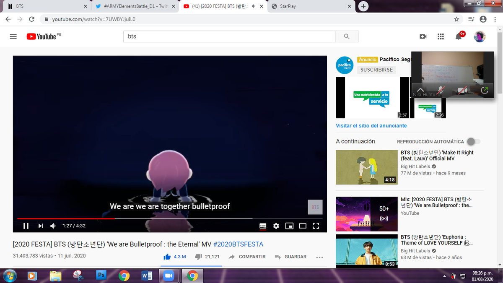503x283 pixels.
Task: Start video in Zoom mini window
Action: (462, 90)
